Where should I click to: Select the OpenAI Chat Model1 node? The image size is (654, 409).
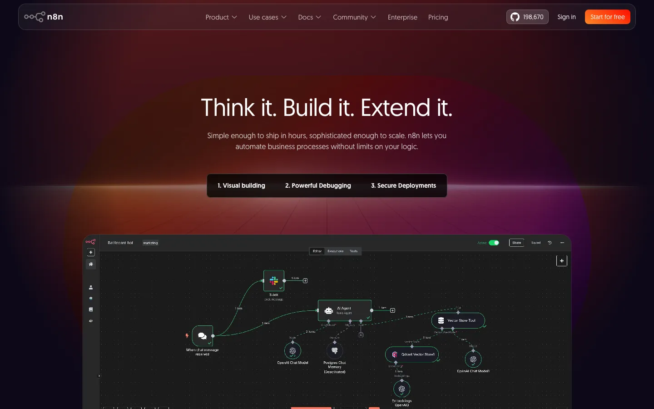click(x=473, y=359)
